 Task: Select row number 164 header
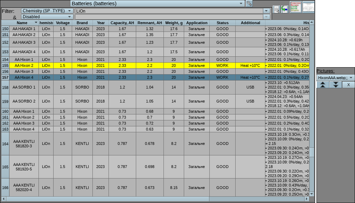pos(5,143)
